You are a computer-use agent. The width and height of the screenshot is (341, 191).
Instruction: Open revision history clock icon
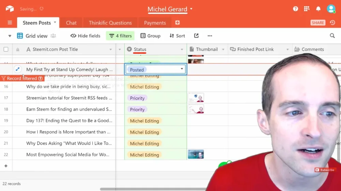(x=332, y=22)
